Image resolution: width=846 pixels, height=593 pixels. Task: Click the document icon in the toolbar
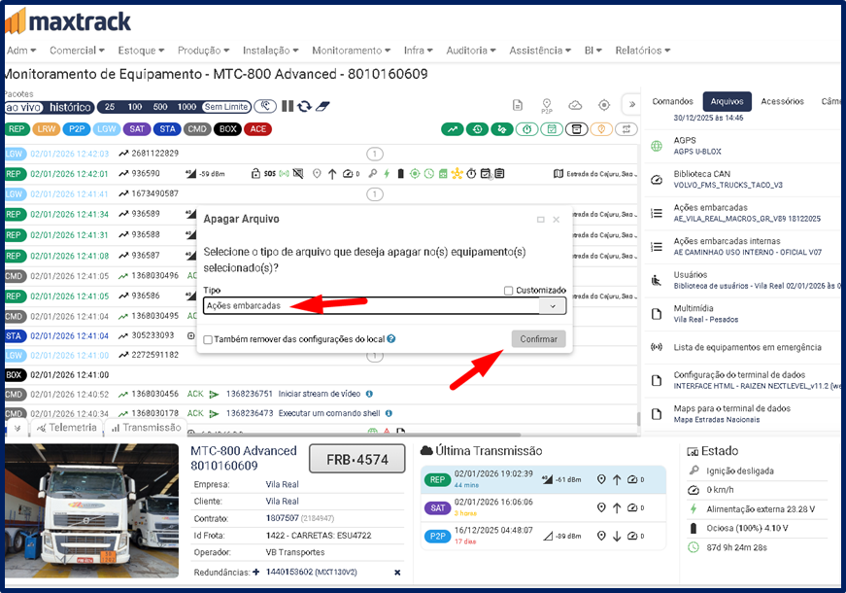[518, 105]
